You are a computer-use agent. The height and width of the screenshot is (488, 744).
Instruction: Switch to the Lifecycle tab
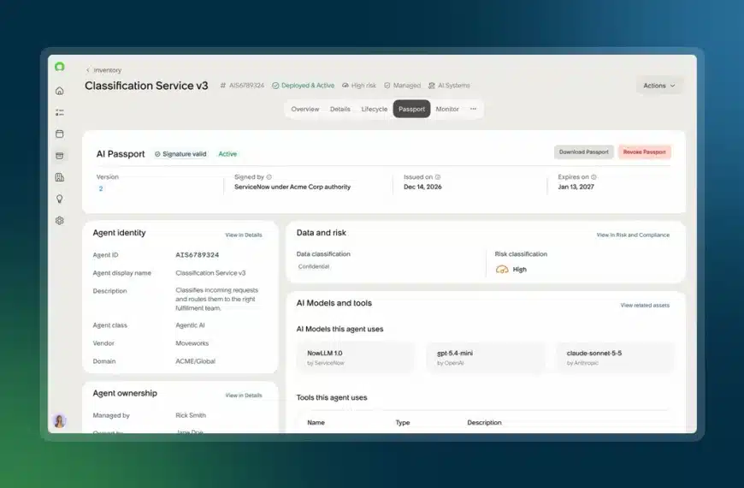coord(375,109)
